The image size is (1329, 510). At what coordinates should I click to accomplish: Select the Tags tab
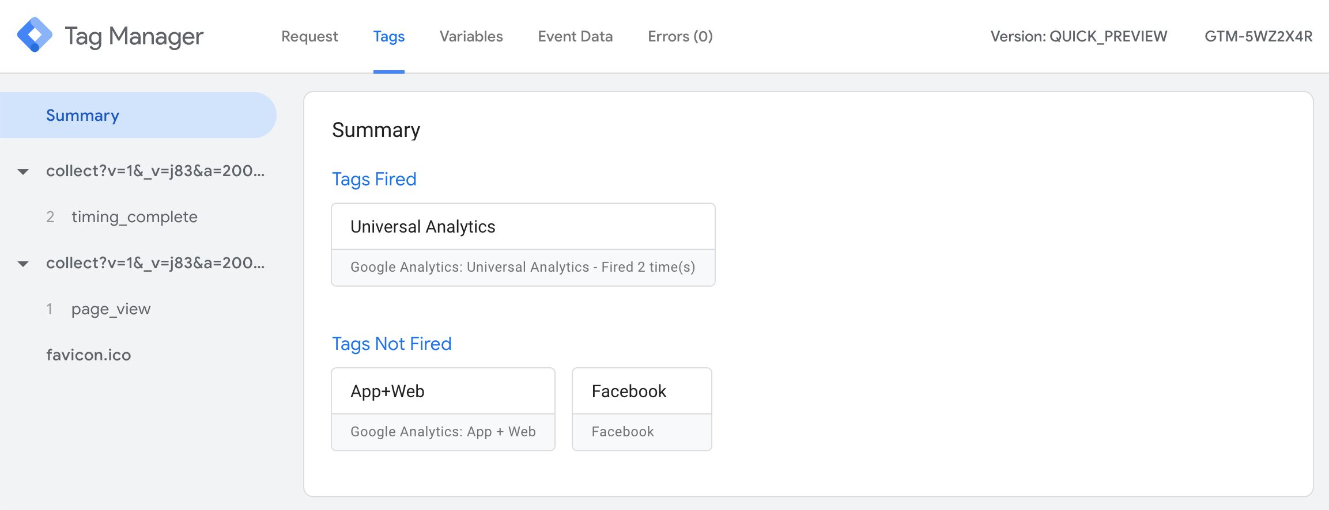coord(389,36)
